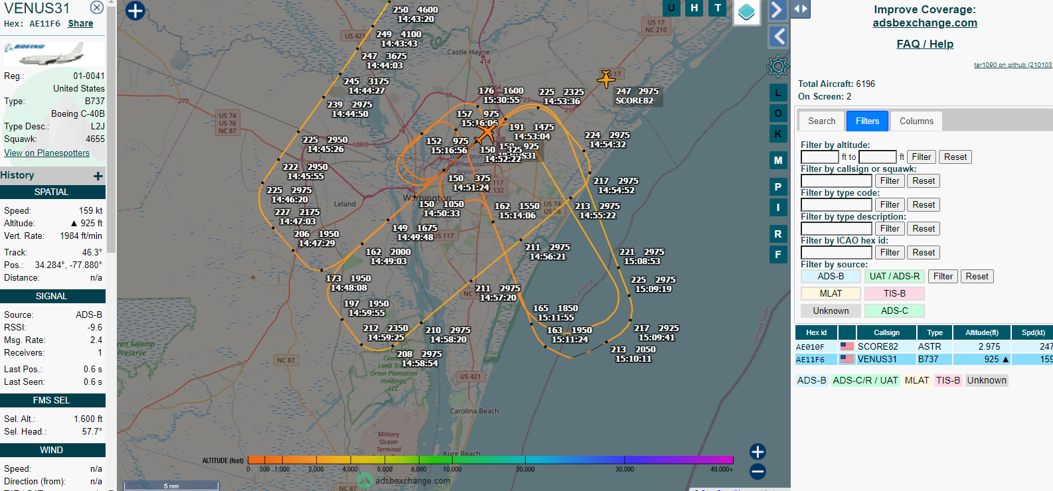This screenshot has width=1053, height=491.
Task: Click the left arrow sidebar collapse icon
Action: point(777,36)
